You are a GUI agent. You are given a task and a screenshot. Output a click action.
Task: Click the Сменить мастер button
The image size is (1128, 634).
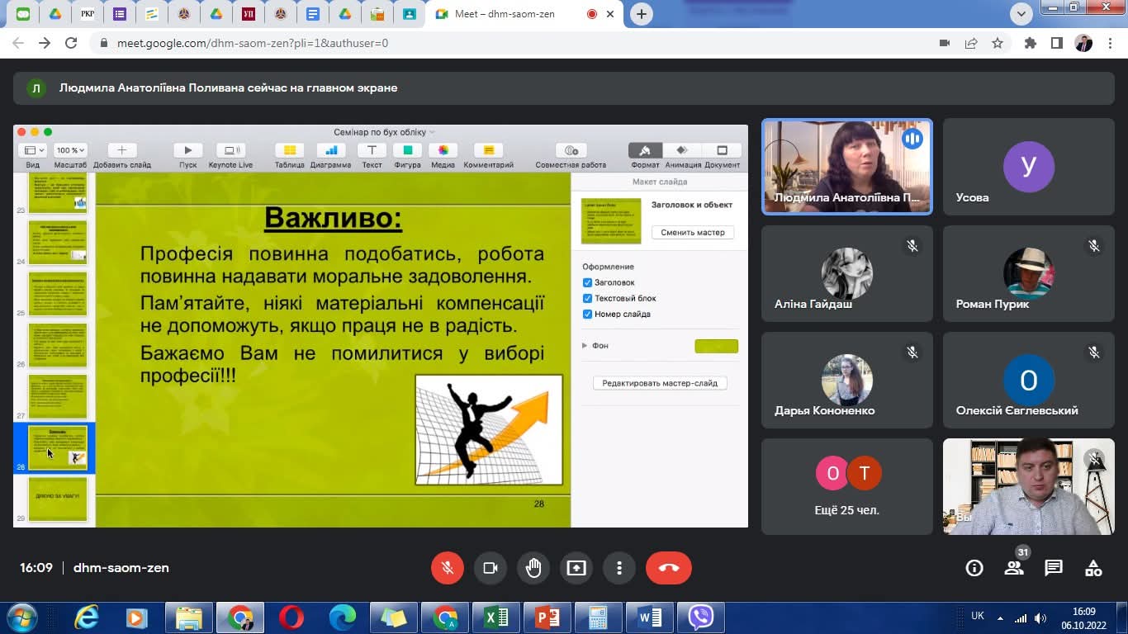point(693,232)
